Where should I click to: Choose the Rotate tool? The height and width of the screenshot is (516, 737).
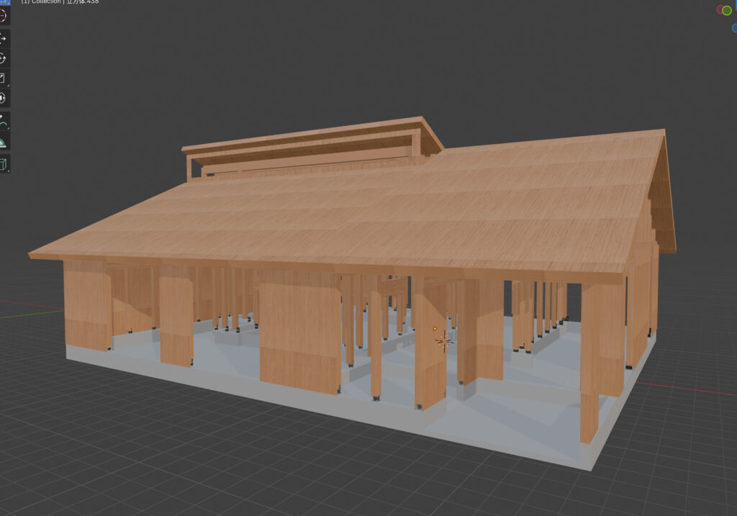[3, 58]
